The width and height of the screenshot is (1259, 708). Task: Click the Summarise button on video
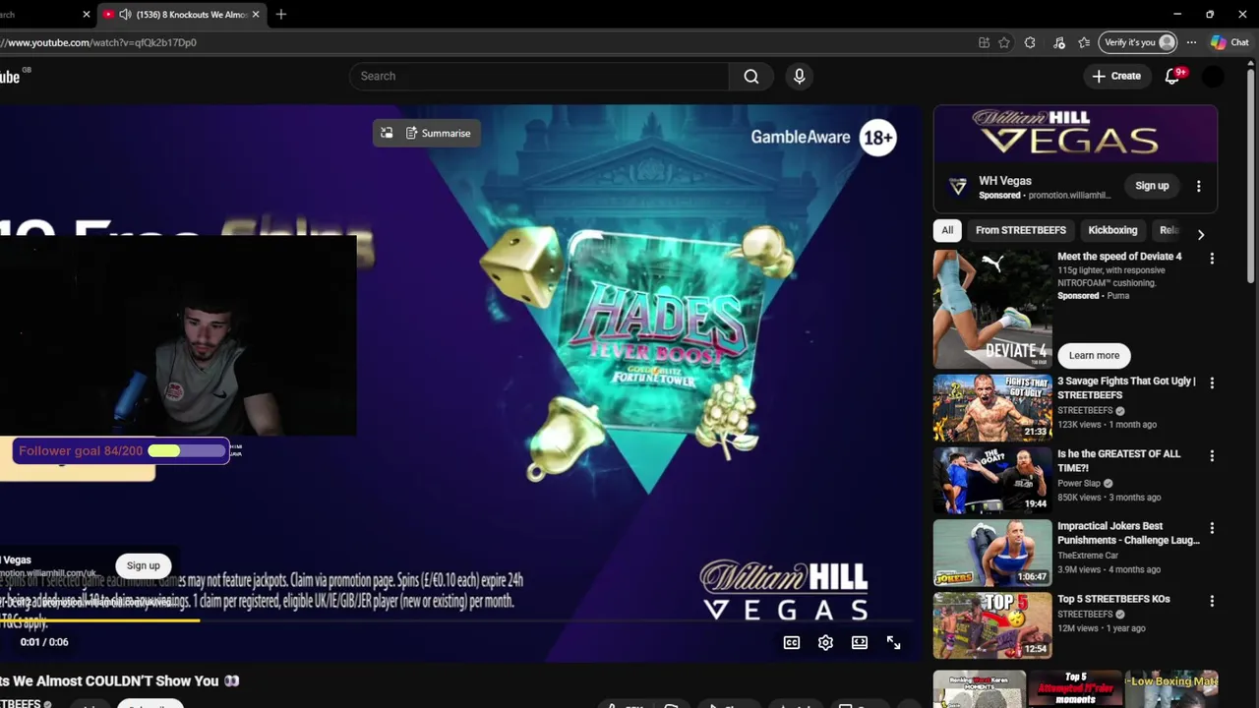point(439,133)
